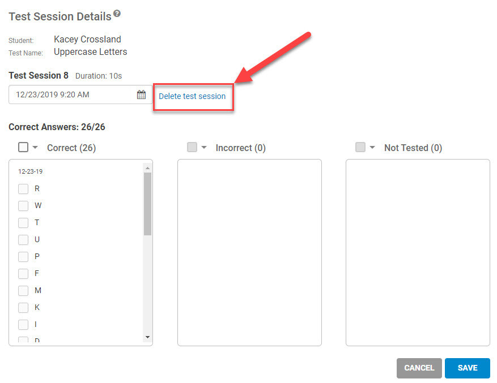Check the box for letter K
The image size is (497, 383).
coord(23,307)
